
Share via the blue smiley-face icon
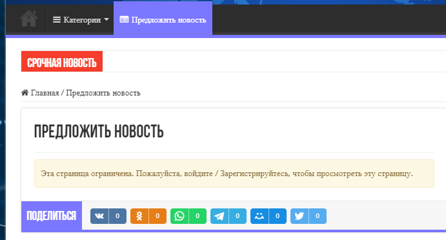[x=259, y=216]
